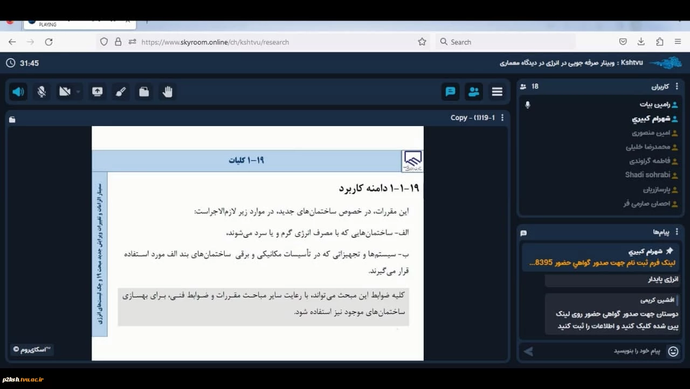Toggle the users panel icon
This screenshot has height=389, width=690.
point(474,92)
